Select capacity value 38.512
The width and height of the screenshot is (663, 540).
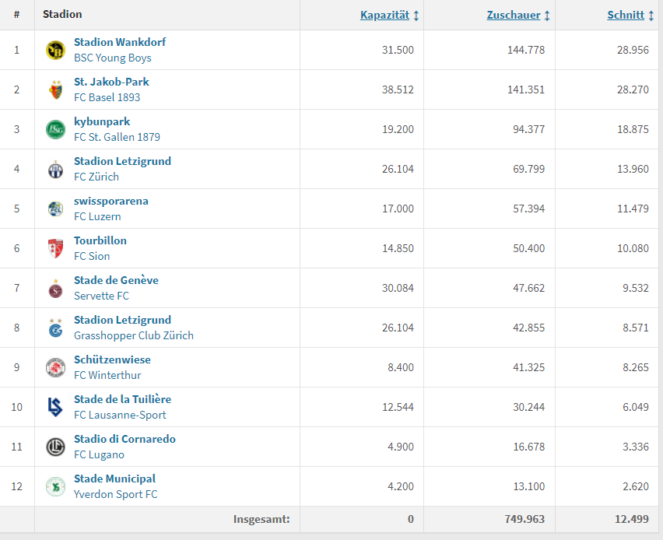point(398,89)
